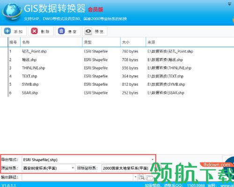Click the 清空 (Clear) trash button
The image size is (234, 187).
click(x=68, y=31)
